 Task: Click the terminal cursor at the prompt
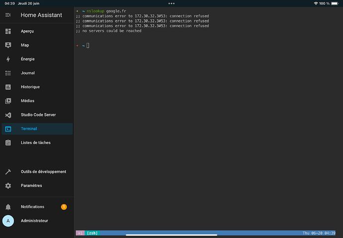click(87, 45)
